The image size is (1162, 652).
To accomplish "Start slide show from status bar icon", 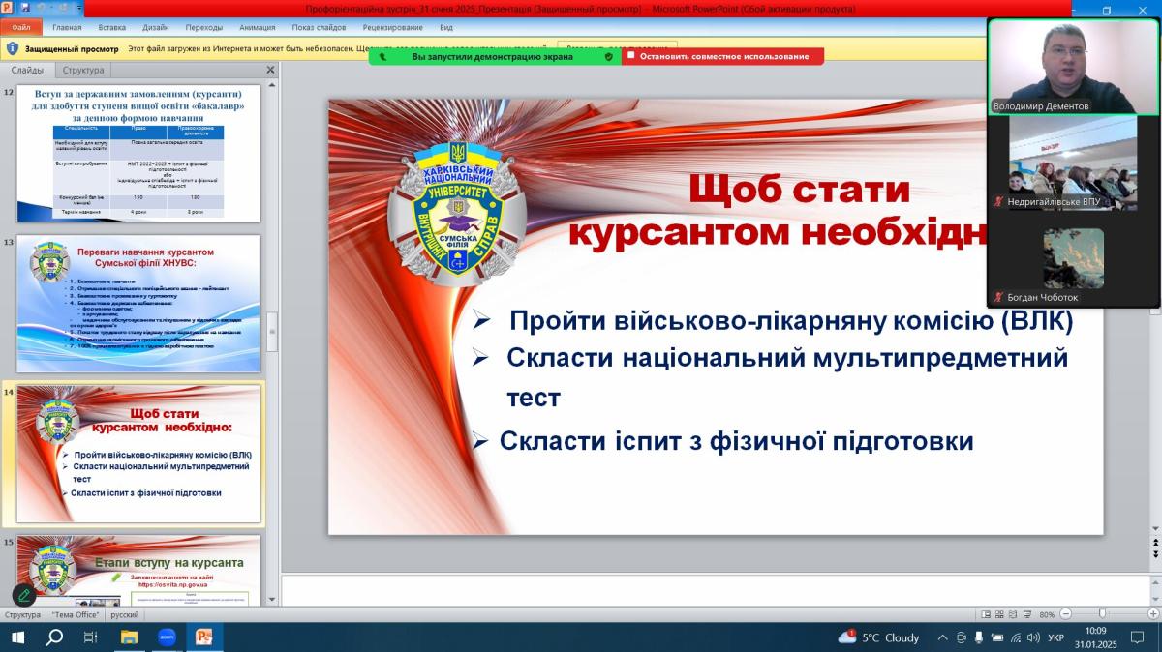I will 1029,614.
